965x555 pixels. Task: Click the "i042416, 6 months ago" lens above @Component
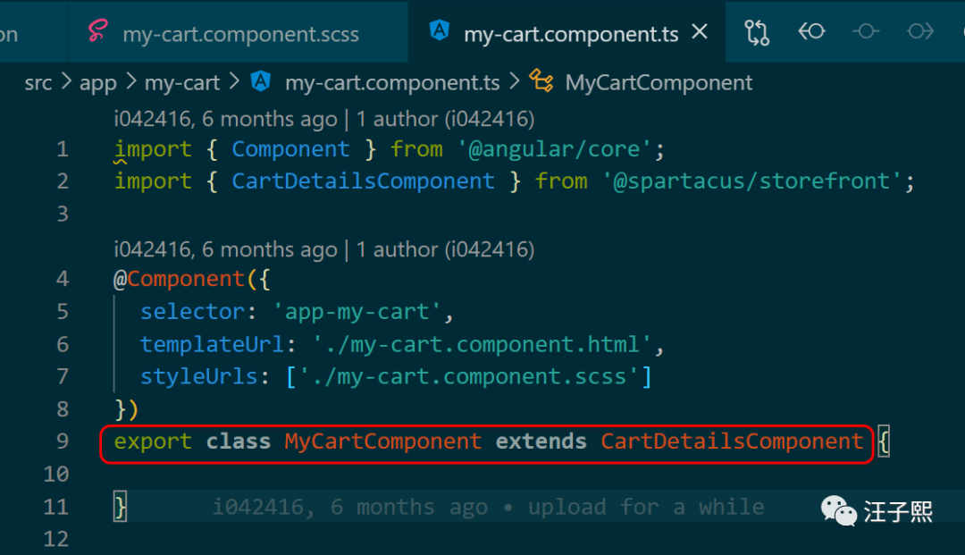[225, 249]
